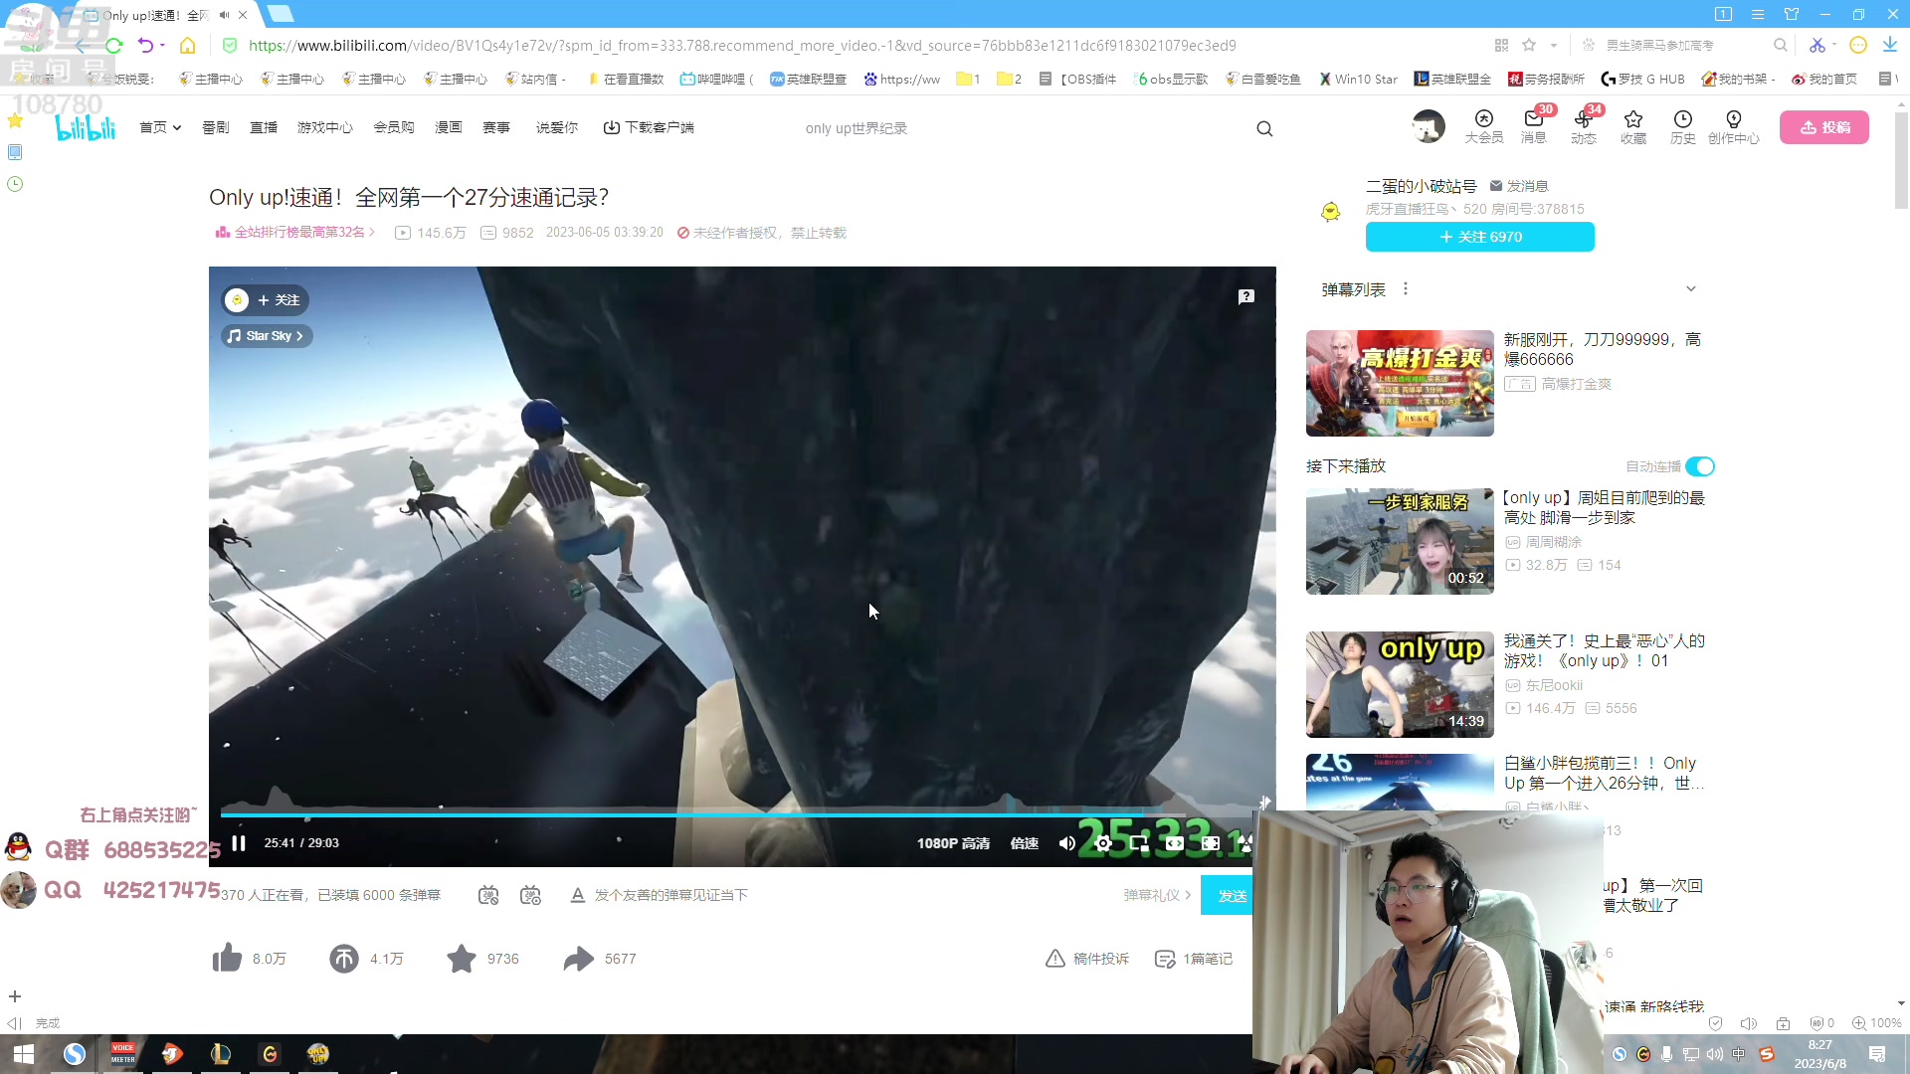Screen dimensions: 1910x1074
Task: Open 历史 (history) in the top bar
Action: point(1682,127)
